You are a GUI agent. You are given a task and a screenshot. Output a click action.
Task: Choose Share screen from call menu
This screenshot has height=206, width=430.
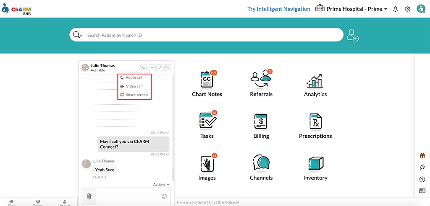136,95
